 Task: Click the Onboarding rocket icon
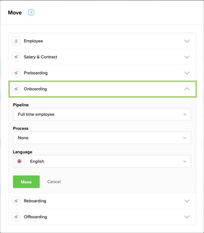[16, 89]
